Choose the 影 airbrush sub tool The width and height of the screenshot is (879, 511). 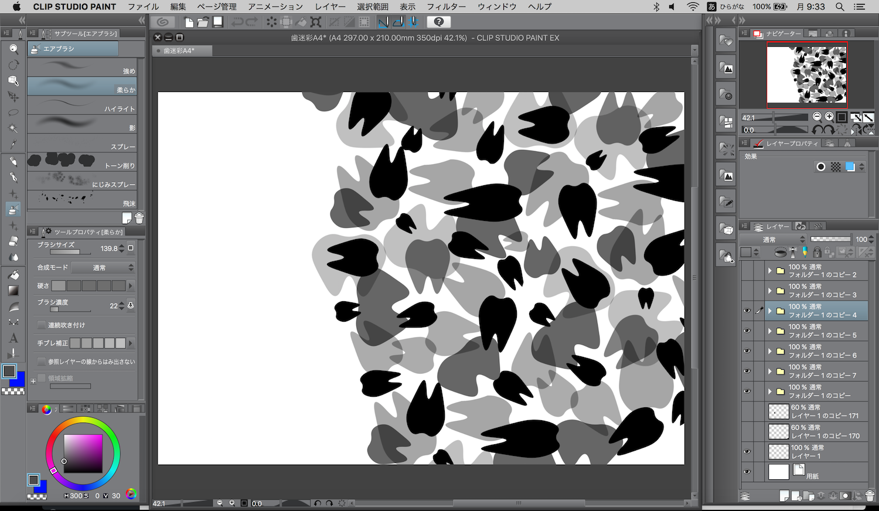click(82, 124)
